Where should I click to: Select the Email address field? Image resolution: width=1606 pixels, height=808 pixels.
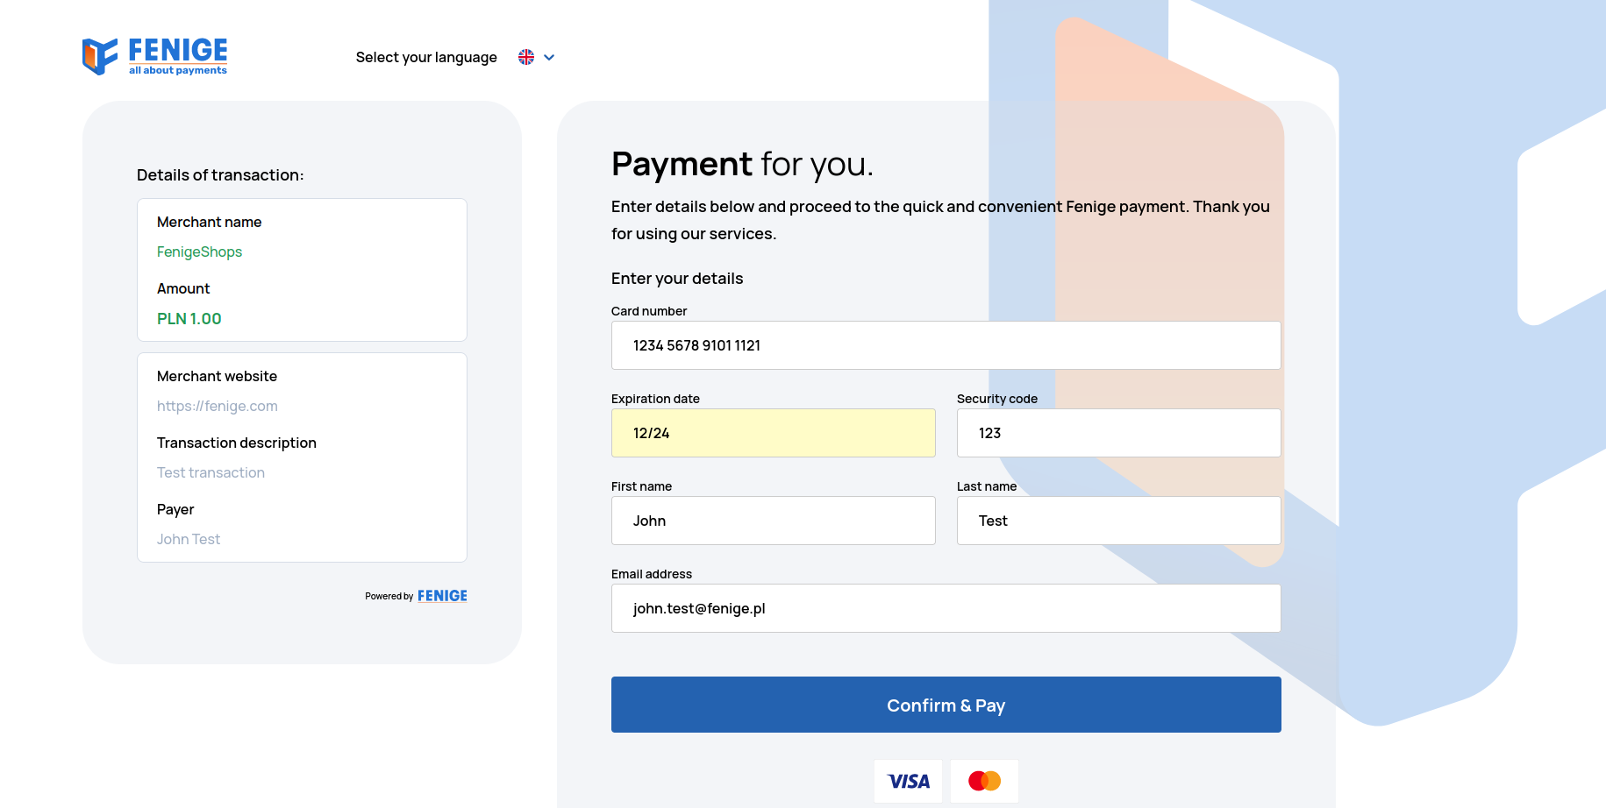(x=946, y=608)
